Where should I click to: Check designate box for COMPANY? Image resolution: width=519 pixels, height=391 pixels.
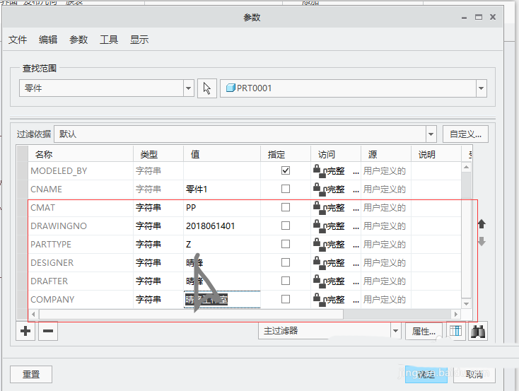[x=286, y=299]
